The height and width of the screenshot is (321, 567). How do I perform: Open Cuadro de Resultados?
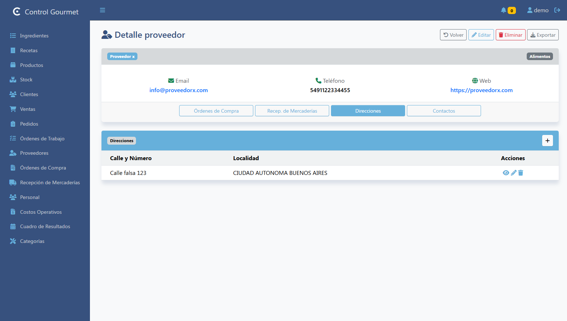[45, 226]
